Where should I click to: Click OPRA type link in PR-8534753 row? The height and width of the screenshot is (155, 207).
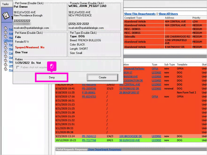(x=155, y=97)
